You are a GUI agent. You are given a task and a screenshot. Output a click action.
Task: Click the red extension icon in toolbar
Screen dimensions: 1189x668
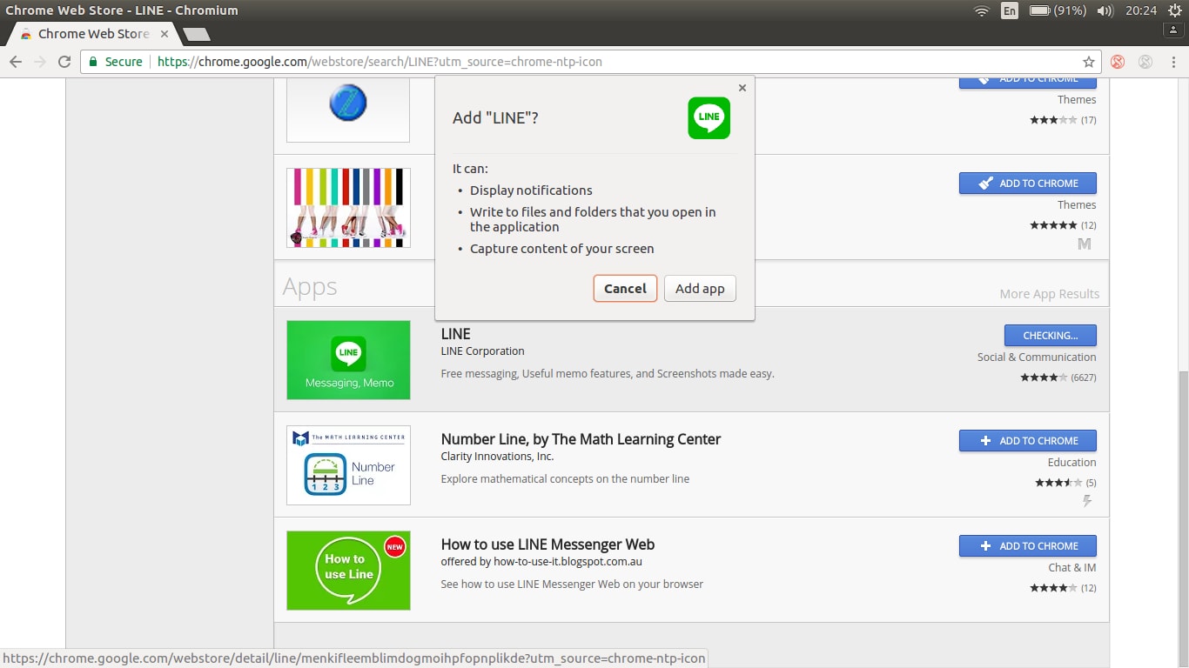(x=1118, y=62)
